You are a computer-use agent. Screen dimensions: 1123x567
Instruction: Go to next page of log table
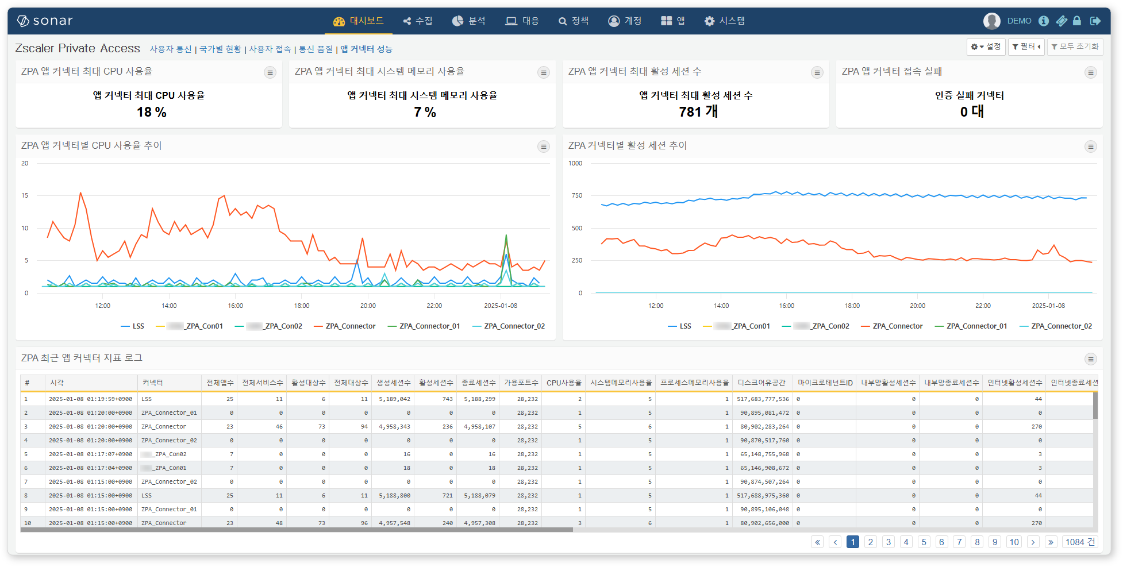[x=1033, y=542]
